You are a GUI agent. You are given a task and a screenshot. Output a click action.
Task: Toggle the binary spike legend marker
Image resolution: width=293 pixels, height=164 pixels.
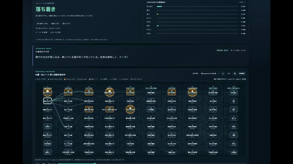click(78, 79)
